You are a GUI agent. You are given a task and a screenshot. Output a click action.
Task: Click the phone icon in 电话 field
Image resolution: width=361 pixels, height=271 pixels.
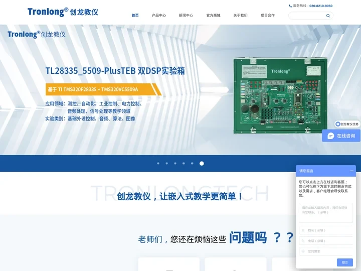303,241
